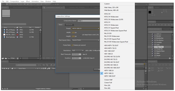The image size is (175, 91).
Task: Choose PAL D1/DV Square Pixel preset
Action: point(112,39)
